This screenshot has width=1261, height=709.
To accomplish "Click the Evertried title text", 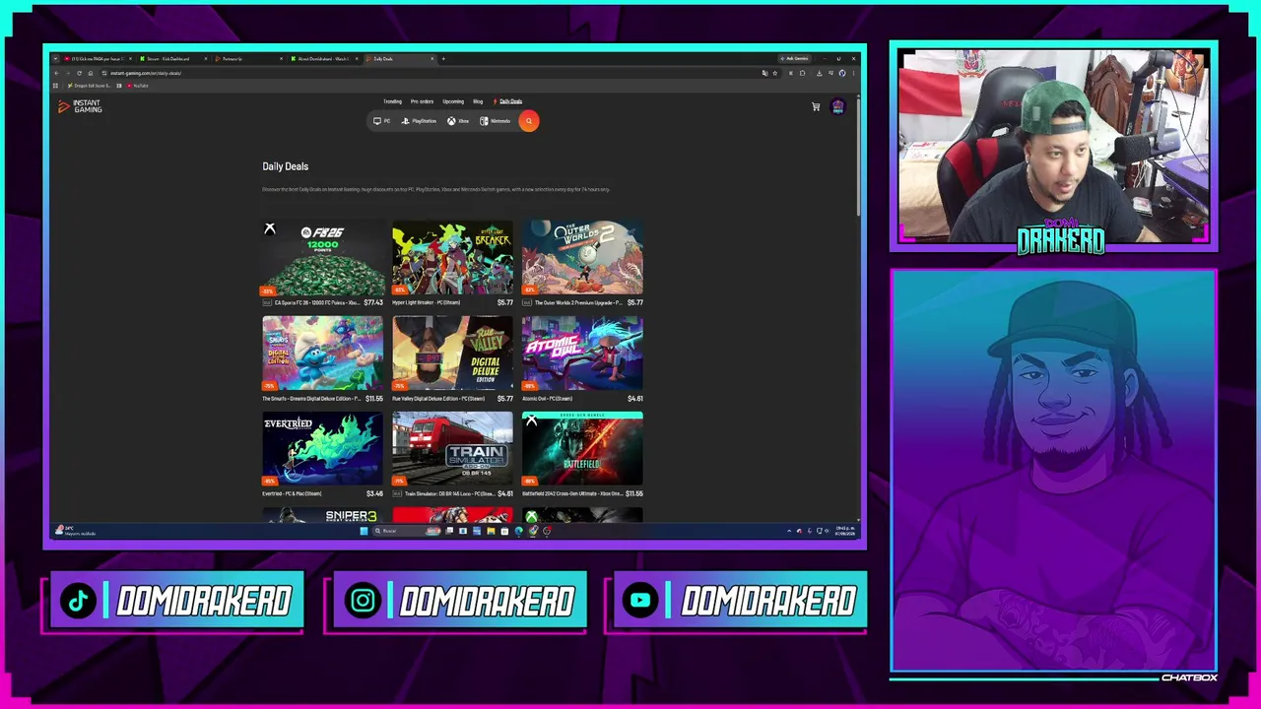I will 292,494.
